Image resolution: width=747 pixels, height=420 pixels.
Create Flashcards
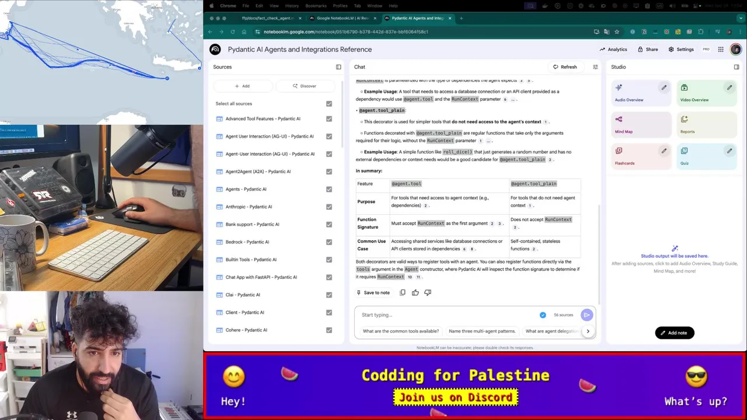click(641, 156)
